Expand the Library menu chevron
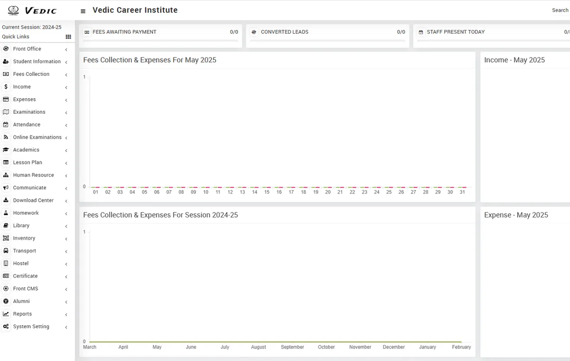Image resolution: width=570 pixels, height=361 pixels. point(66,226)
